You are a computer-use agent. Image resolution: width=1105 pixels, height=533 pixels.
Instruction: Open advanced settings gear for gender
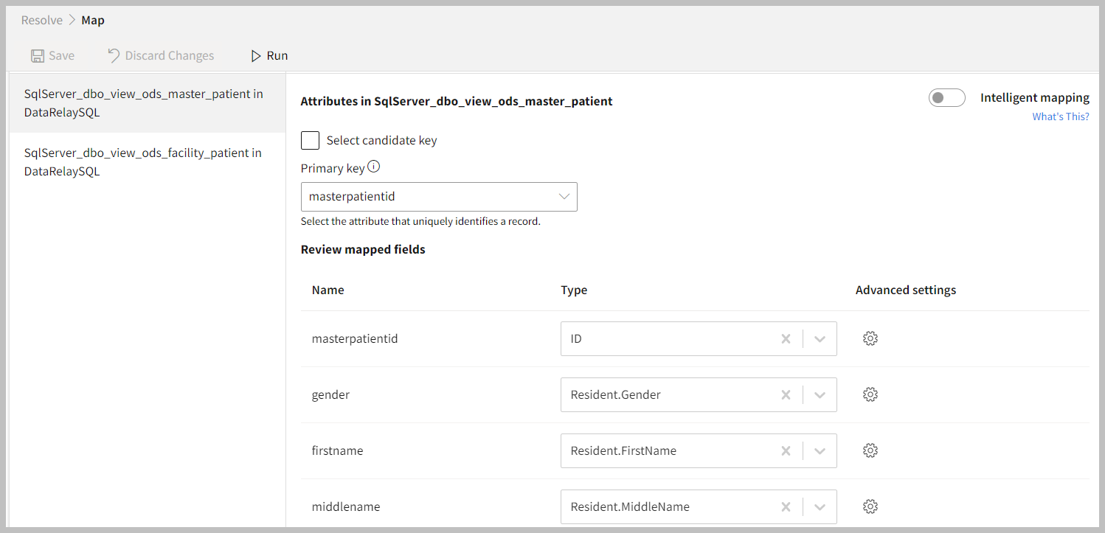[870, 394]
